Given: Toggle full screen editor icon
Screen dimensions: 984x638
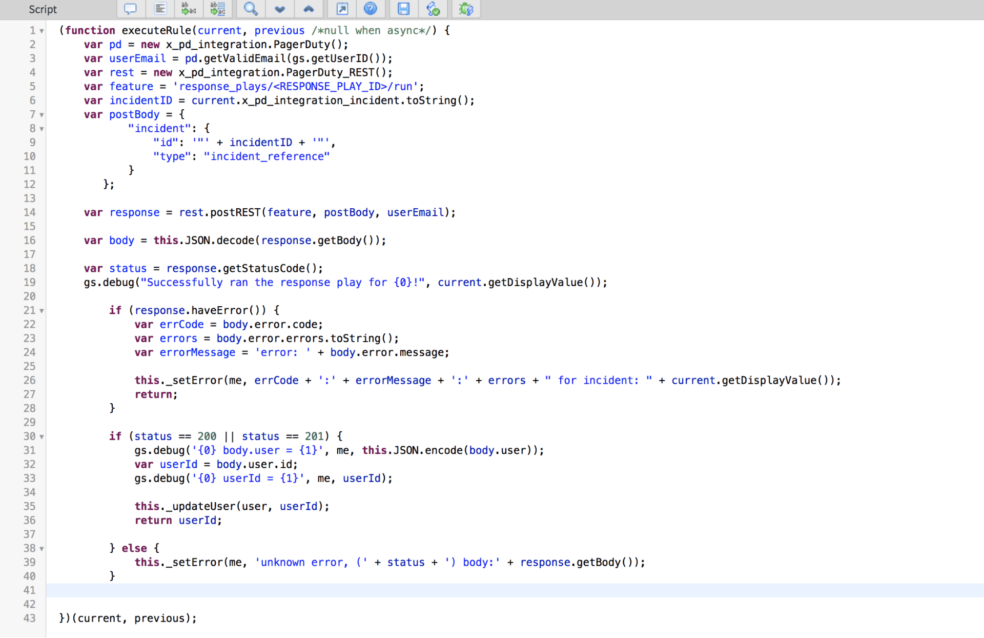Looking at the screenshot, I should [x=342, y=9].
